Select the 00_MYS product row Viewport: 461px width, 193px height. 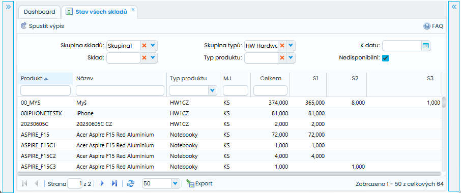tap(229, 103)
